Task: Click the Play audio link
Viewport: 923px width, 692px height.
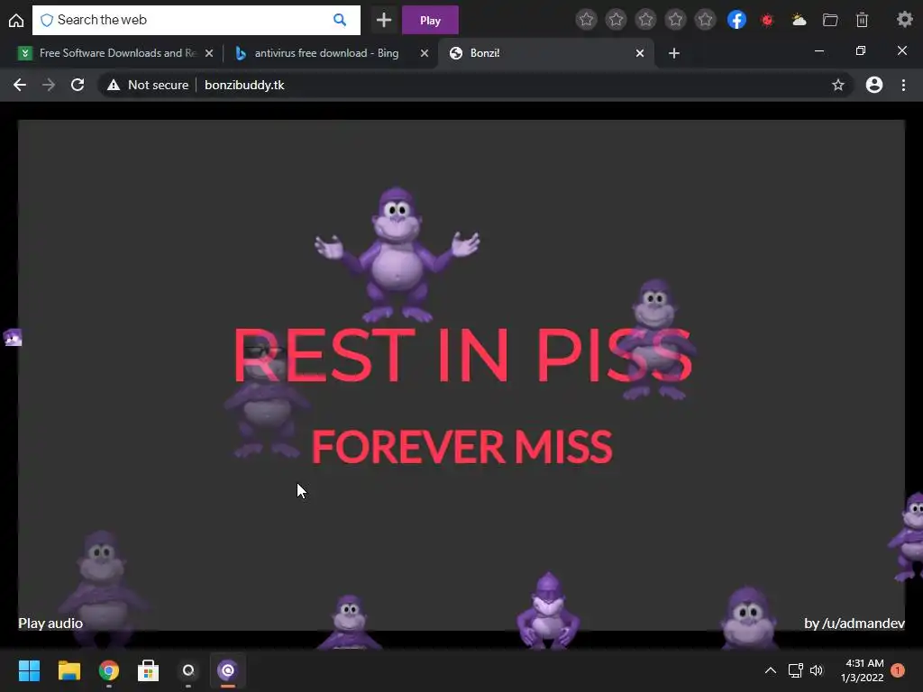Action: 50,624
